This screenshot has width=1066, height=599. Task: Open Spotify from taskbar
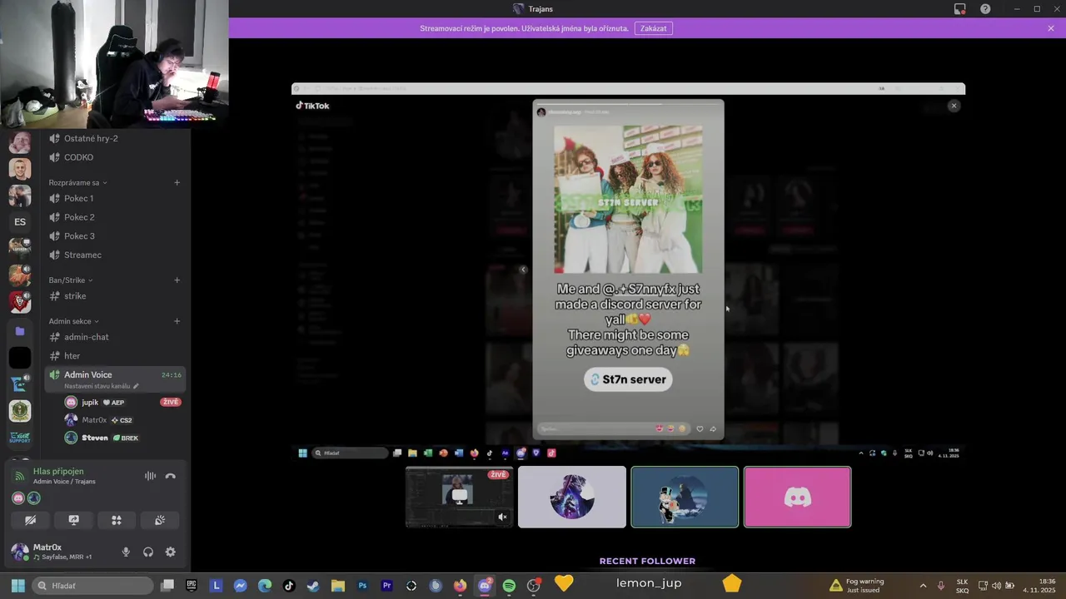coord(509,586)
